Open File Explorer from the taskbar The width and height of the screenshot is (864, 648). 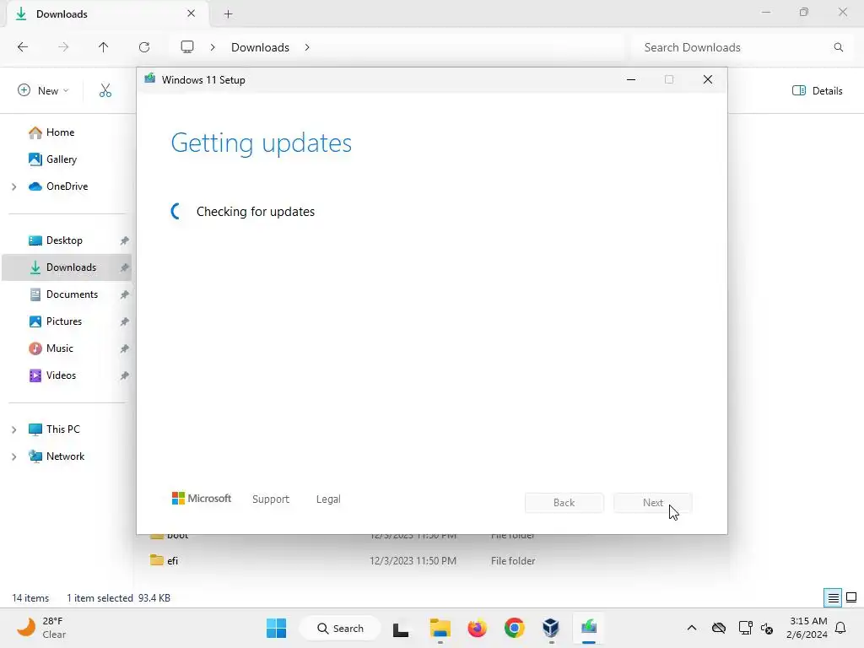click(x=440, y=628)
